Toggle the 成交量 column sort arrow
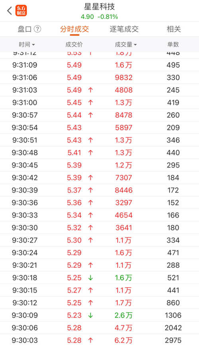Screen dimensions: 199x345 point(135,45)
